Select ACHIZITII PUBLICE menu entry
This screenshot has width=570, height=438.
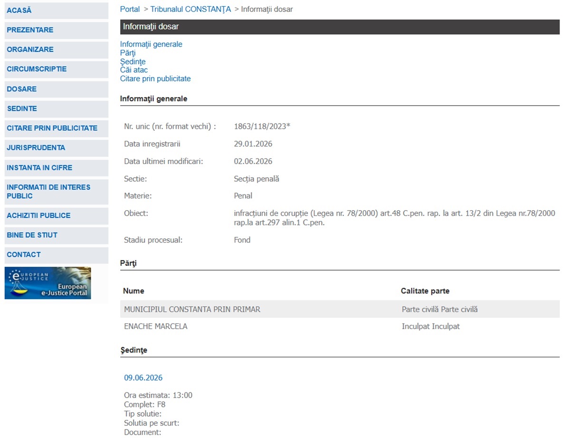coord(57,215)
